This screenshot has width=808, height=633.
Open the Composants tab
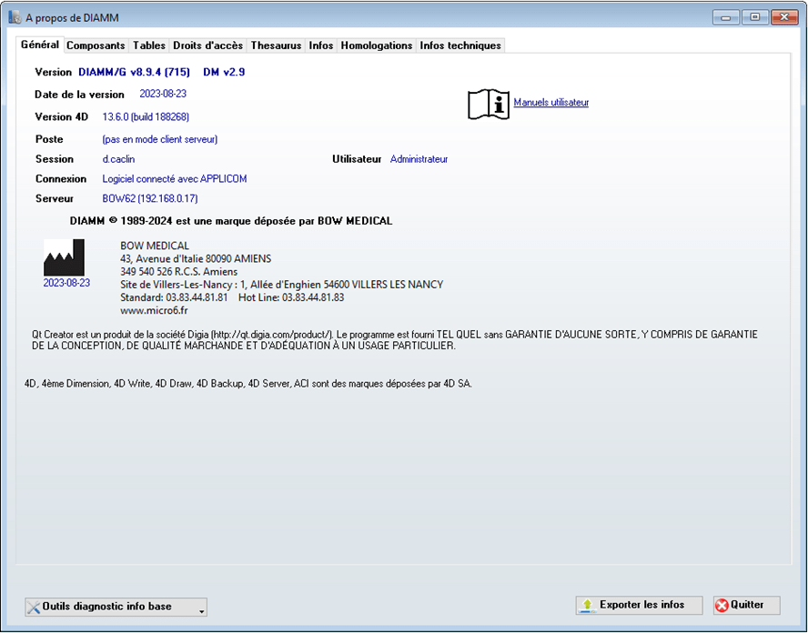96,45
